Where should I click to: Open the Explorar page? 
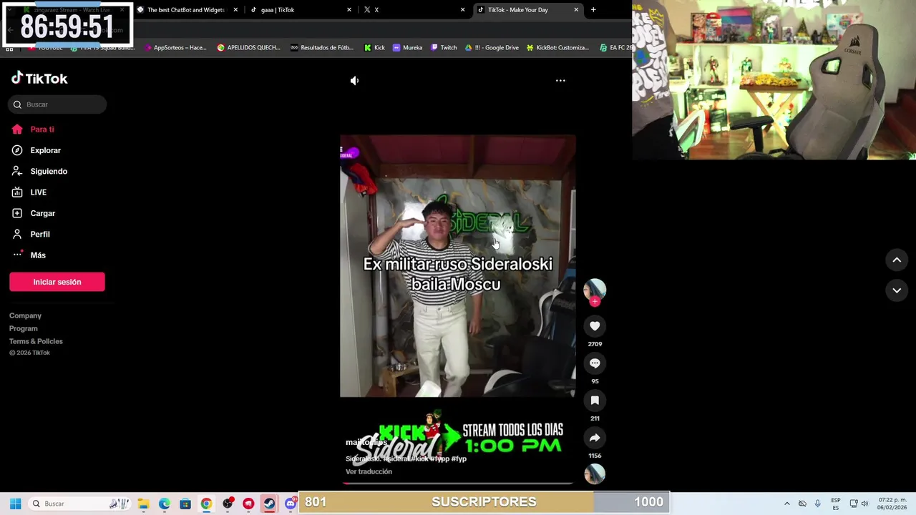[x=36, y=150]
